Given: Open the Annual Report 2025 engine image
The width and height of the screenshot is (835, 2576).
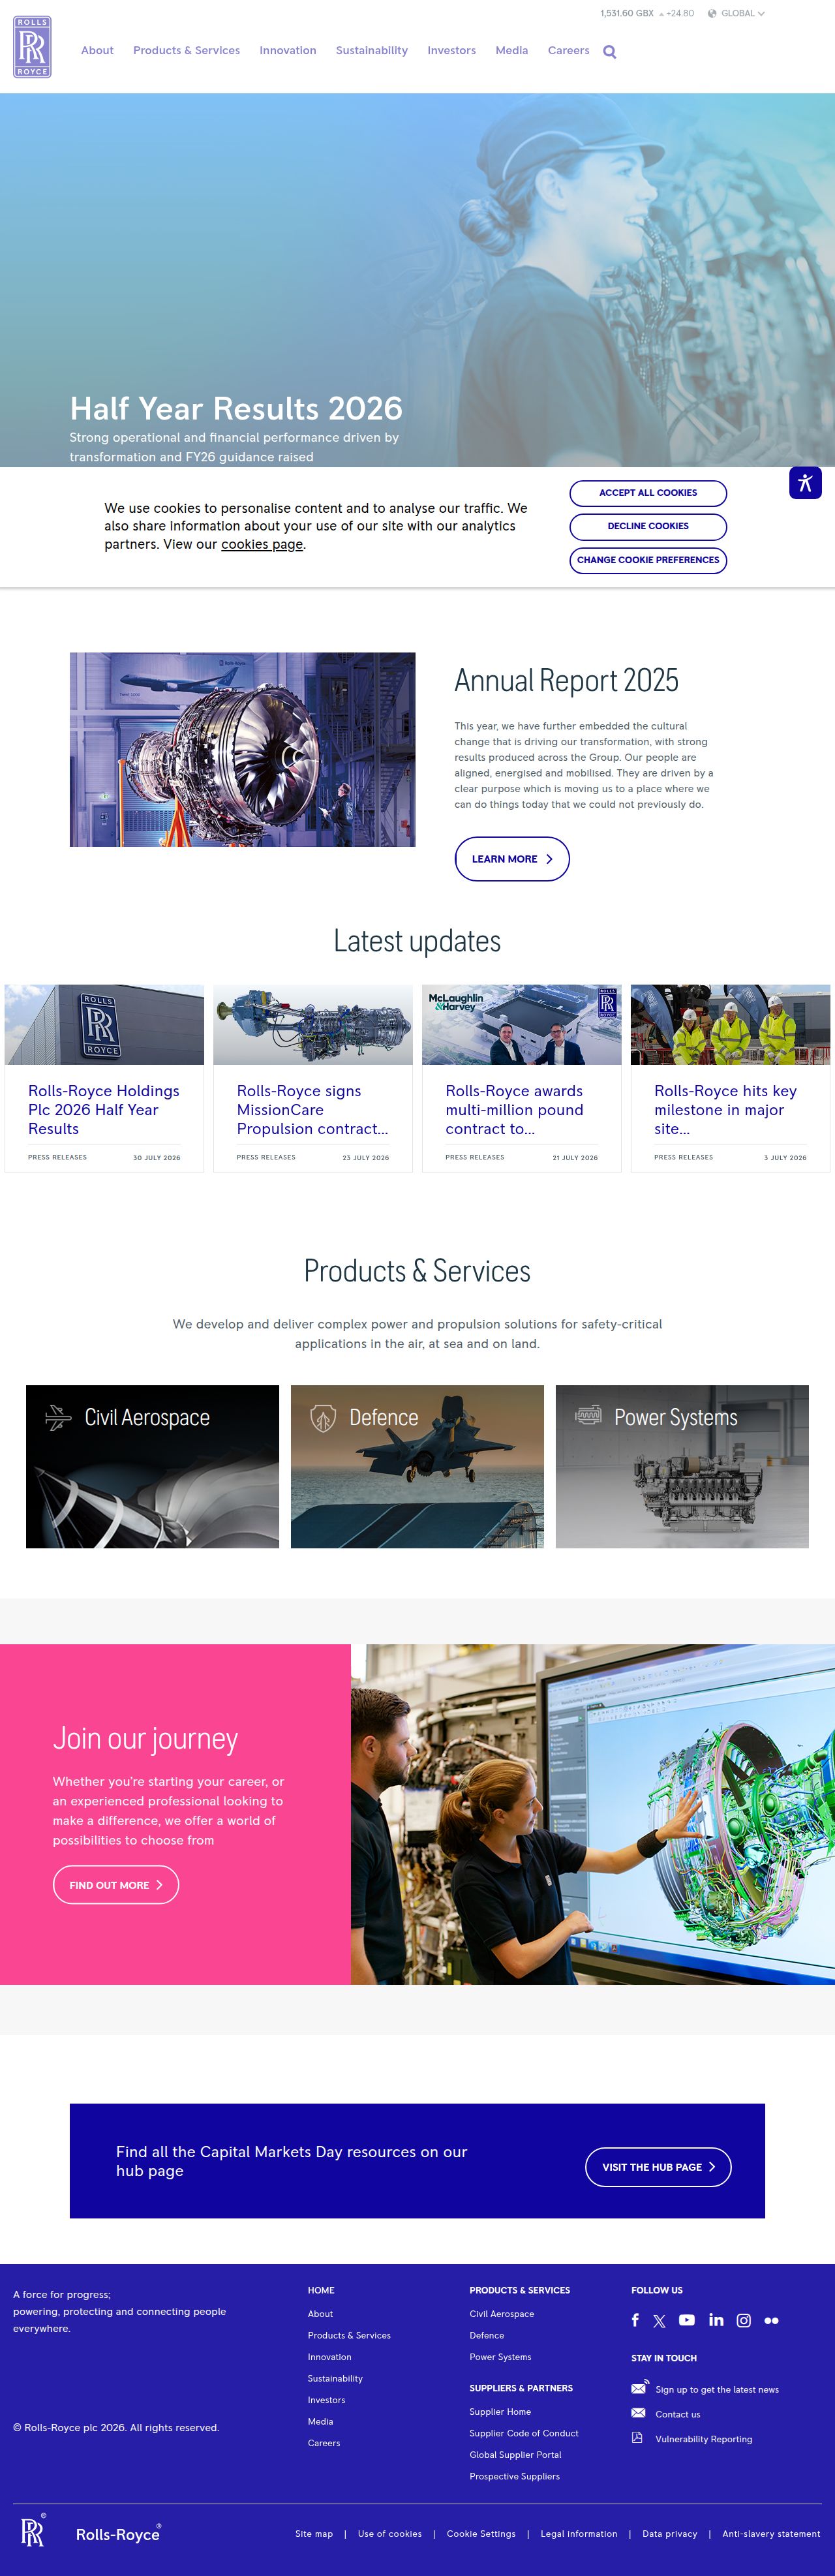Looking at the screenshot, I should tap(242, 750).
